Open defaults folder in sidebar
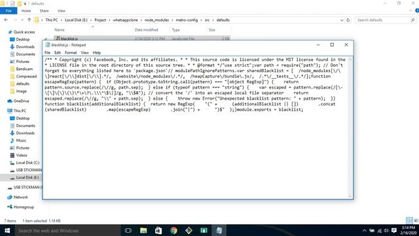 click(x=20, y=84)
